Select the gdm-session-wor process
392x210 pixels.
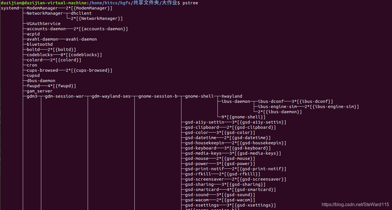click(x=64, y=96)
